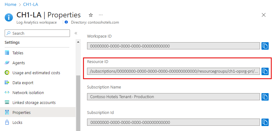Go to Linked storage accounts
Image resolution: width=273 pixels, height=131 pixels.
(34, 103)
